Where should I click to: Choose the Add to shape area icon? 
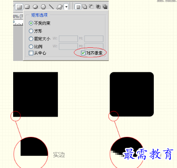coord(85,7)
